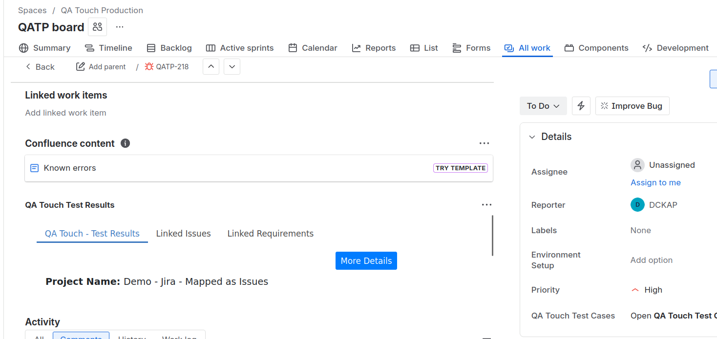Click the Confluence content info icon
Viewport: 717px width, 339px height.
[x=125, y=143]
